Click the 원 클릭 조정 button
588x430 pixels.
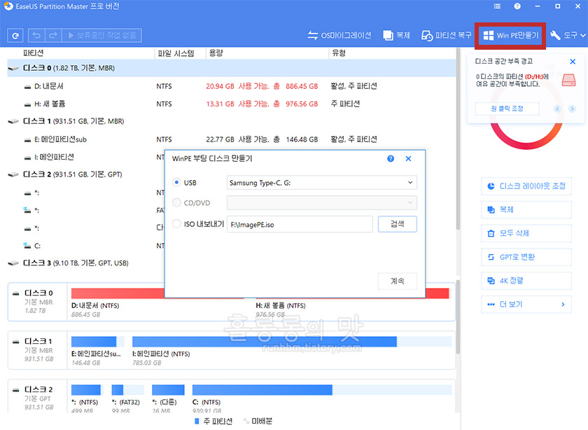[507, 109]
